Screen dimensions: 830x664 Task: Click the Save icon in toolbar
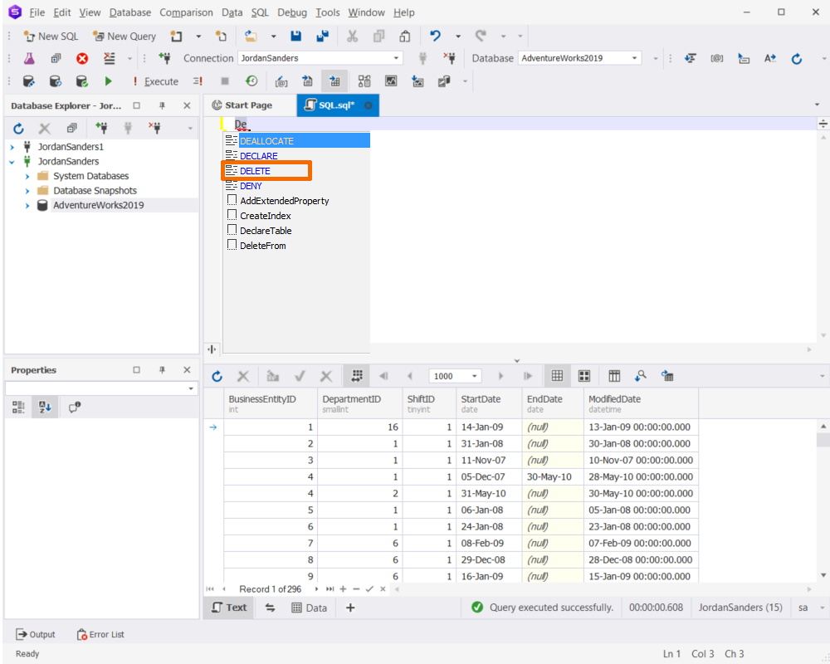coord(296,36)
